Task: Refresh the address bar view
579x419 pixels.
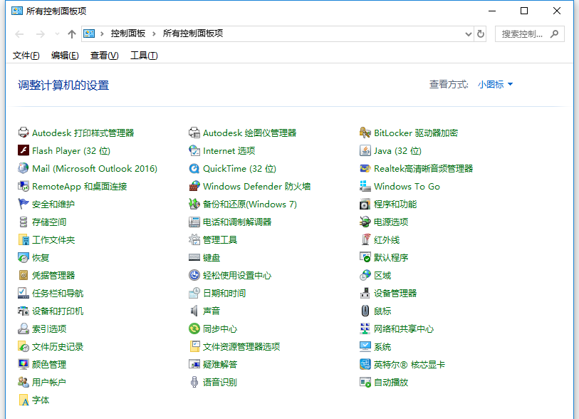Action: [x=481, y=34]
